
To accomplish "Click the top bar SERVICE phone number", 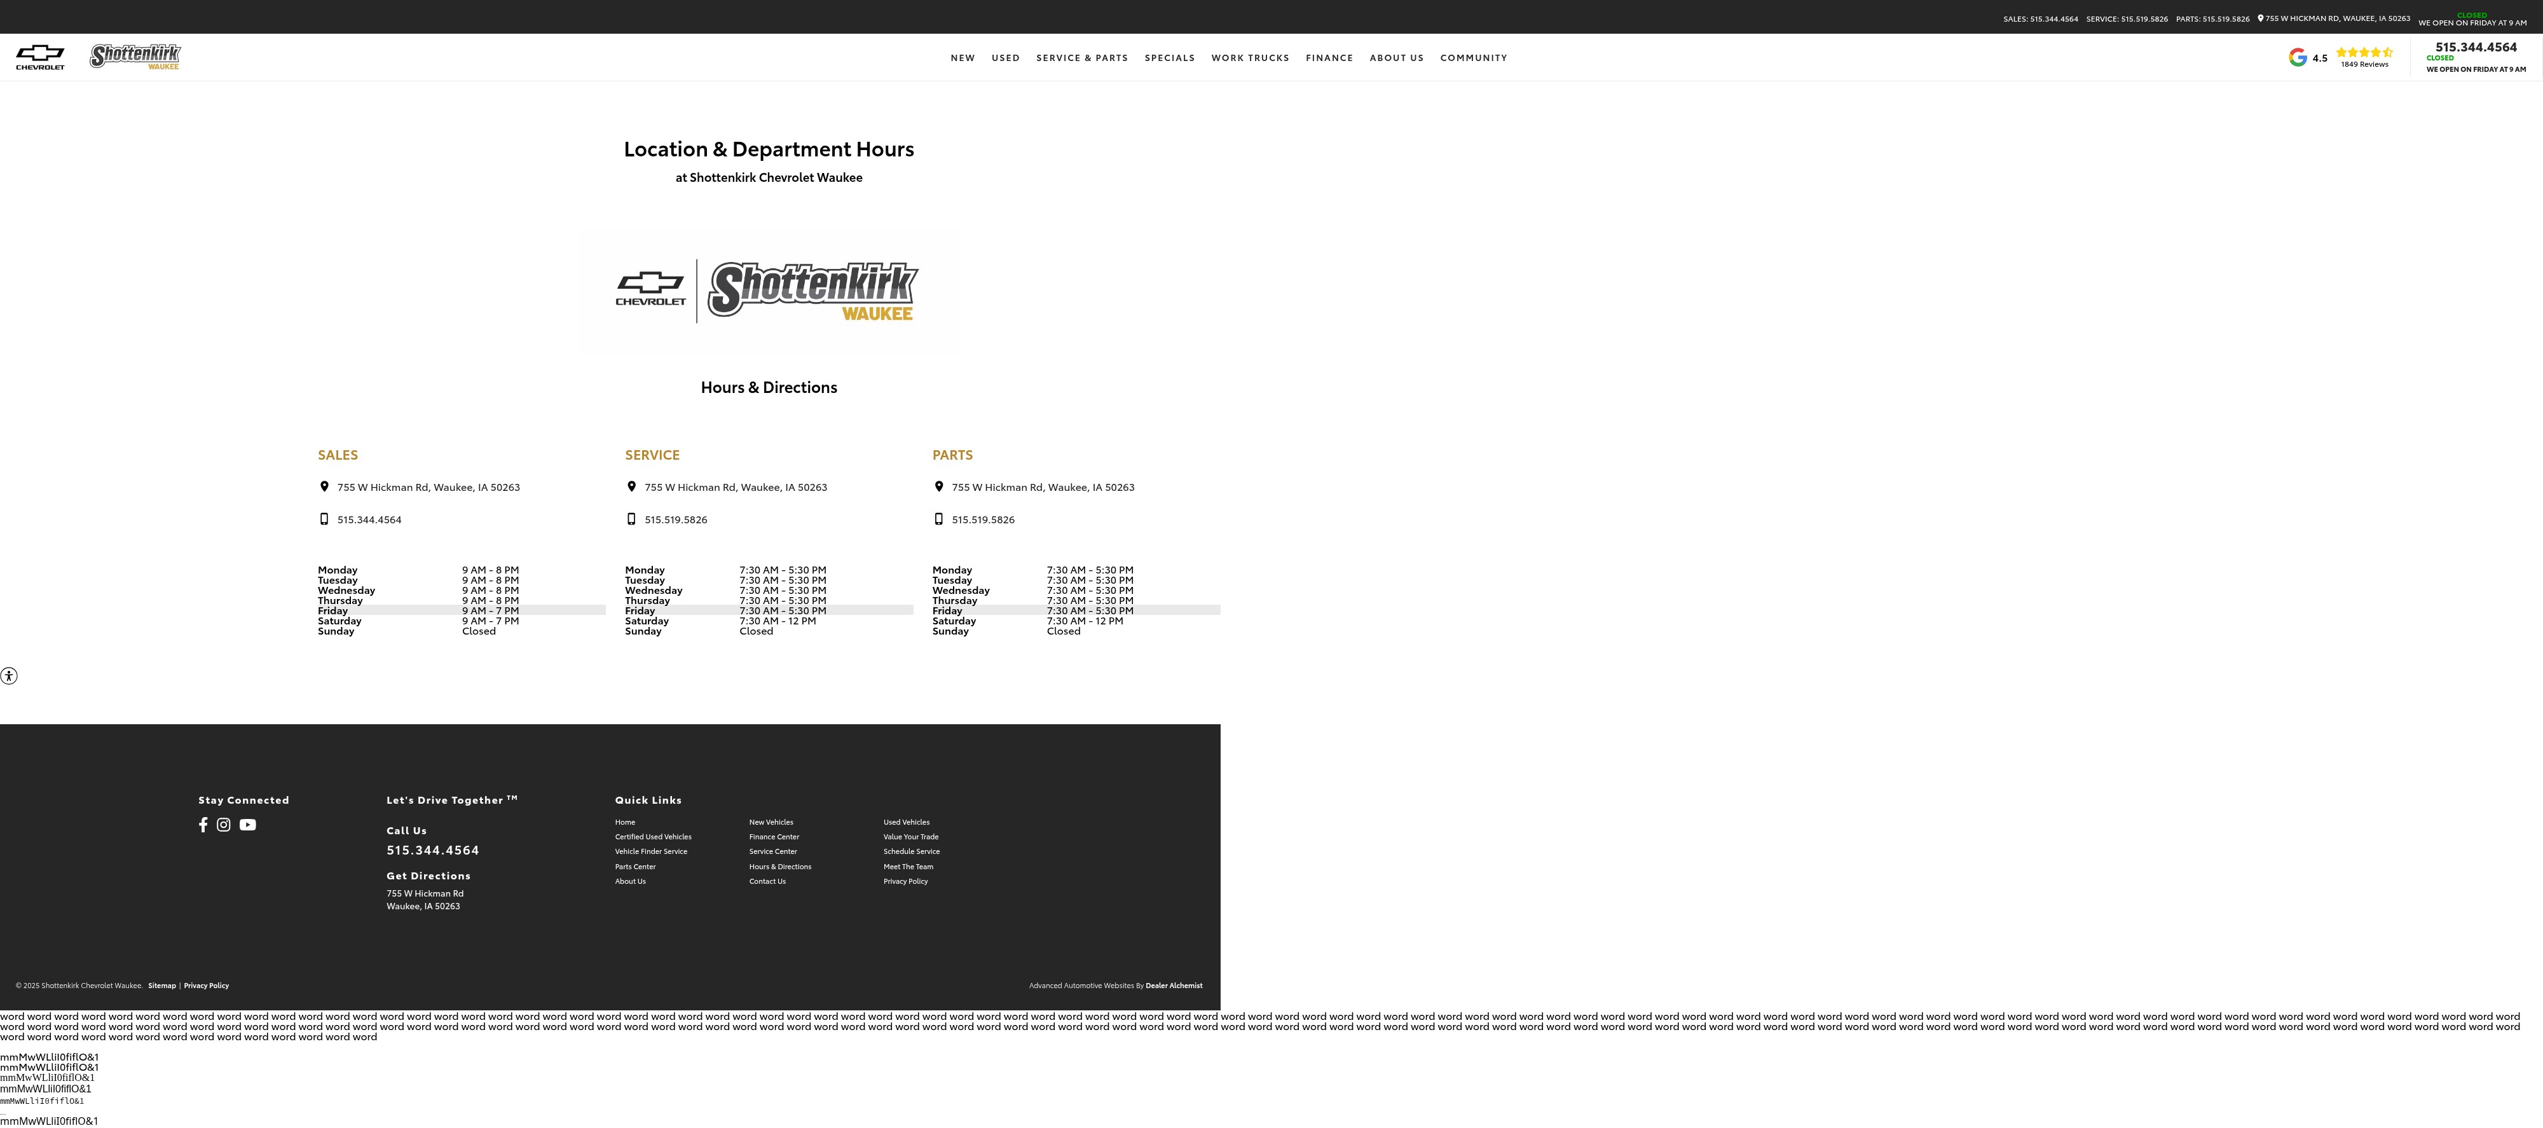I will pyautogui.click(x=2127, y=19).
